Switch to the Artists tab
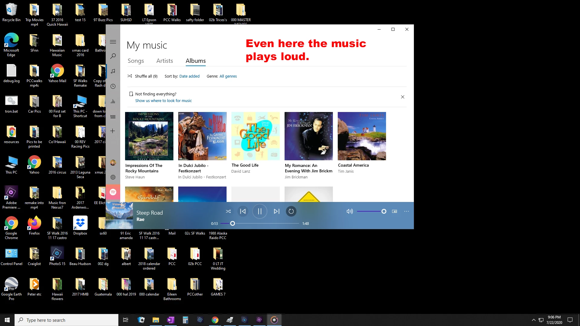The width and height of the screenshot is (580, 326). tap(165, 61)
